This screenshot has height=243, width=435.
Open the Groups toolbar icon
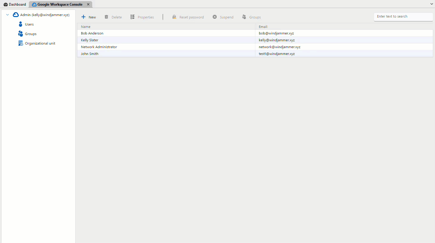click(244, 17)
